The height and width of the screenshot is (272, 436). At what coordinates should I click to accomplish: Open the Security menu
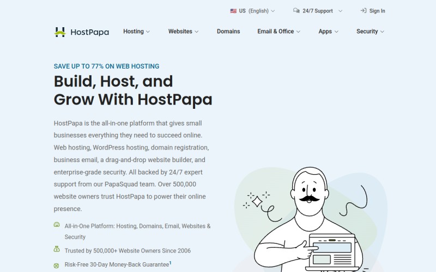click(x=371, y=32)
